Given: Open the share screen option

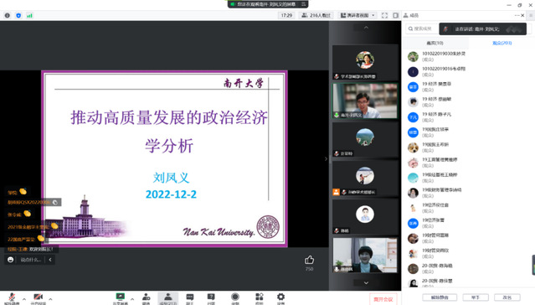Looking at the screenshot, I should click(120, 298).
